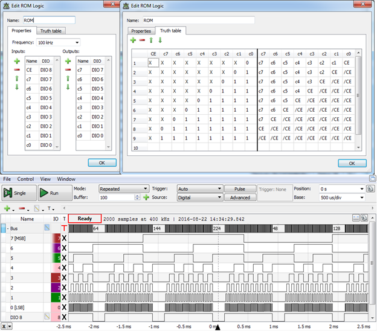Select Properties tab in right ROM dialog

tap(141, 31)
